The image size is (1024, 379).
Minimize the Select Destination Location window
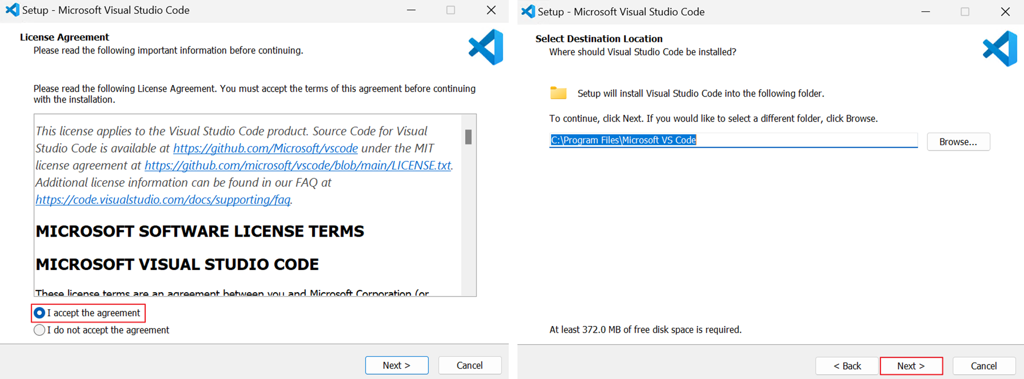click(926, 11)
